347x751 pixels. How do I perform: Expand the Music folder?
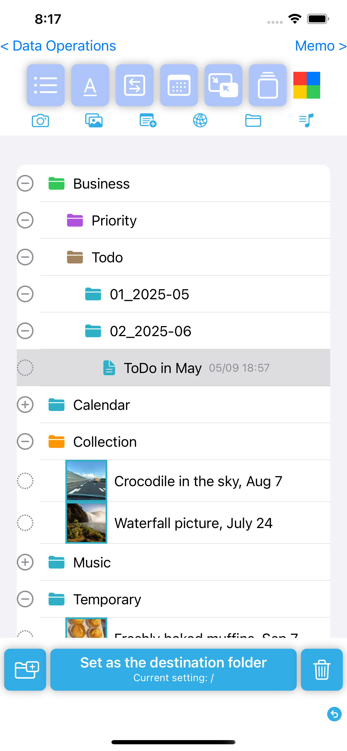point(25,562)
